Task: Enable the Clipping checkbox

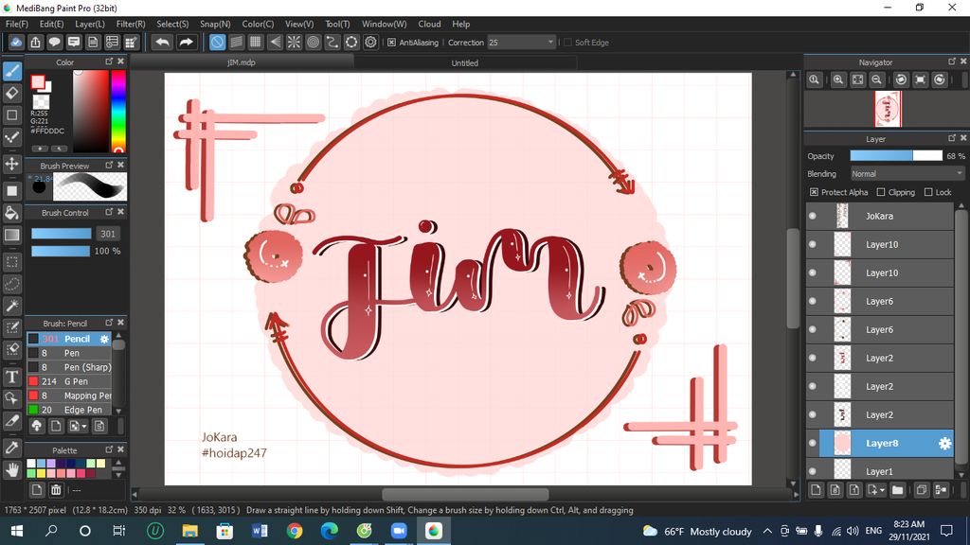Action: pyautogui.click(x=881, y=192)
